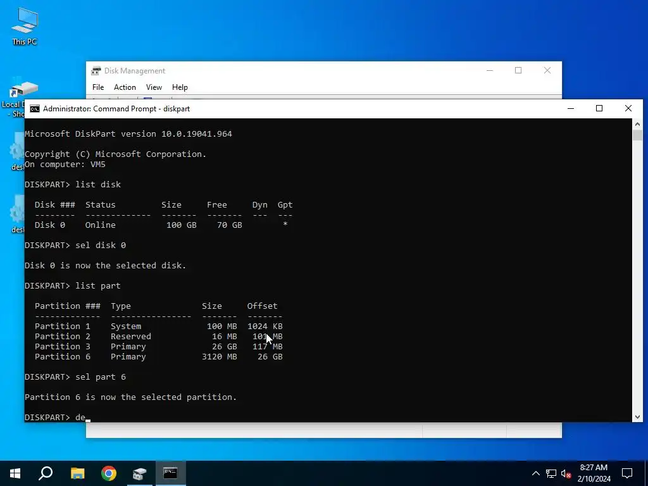Click the 'list part' command text

(x=98, y=285)
